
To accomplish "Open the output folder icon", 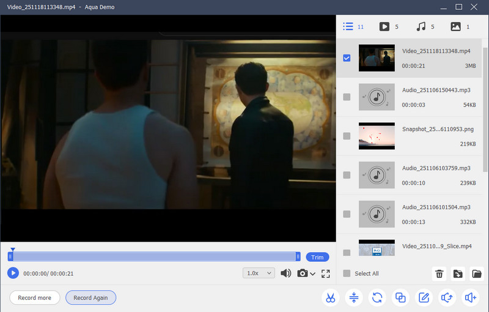I will click(477, 274).
